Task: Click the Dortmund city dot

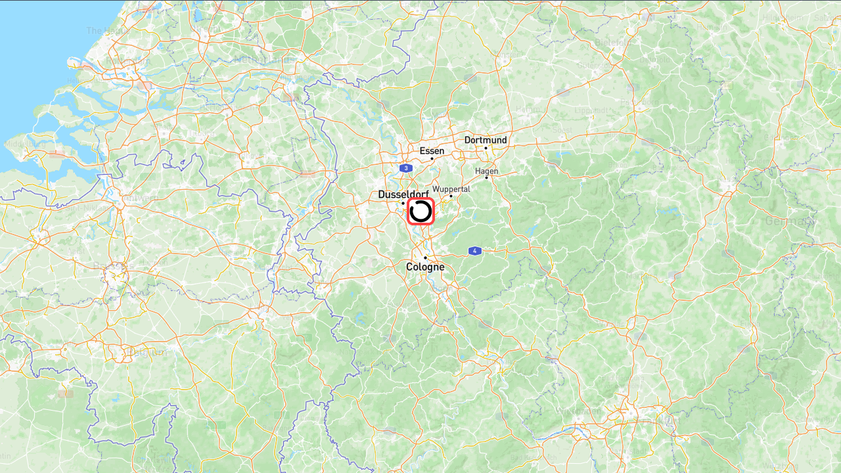Action: pos(486,148)
